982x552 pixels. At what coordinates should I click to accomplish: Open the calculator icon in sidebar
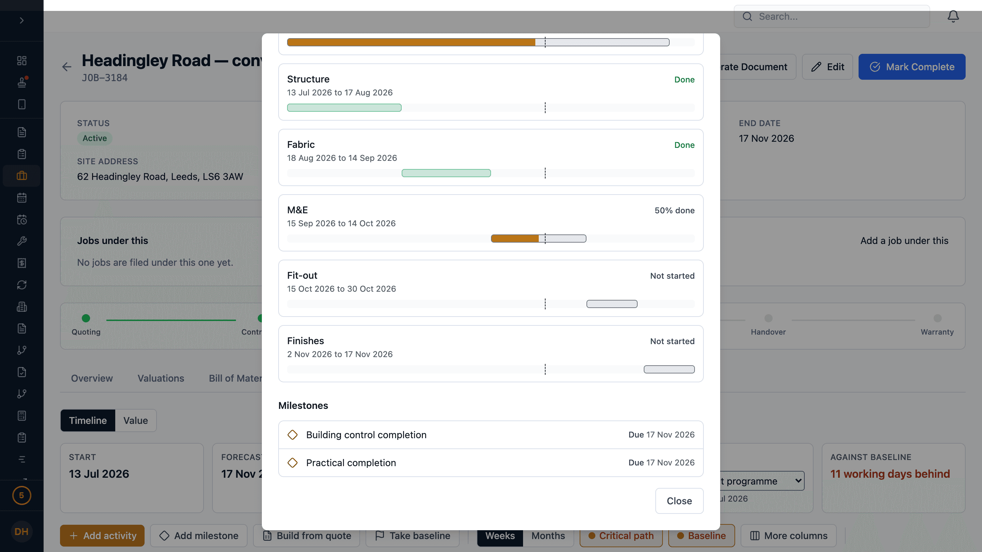22,416
